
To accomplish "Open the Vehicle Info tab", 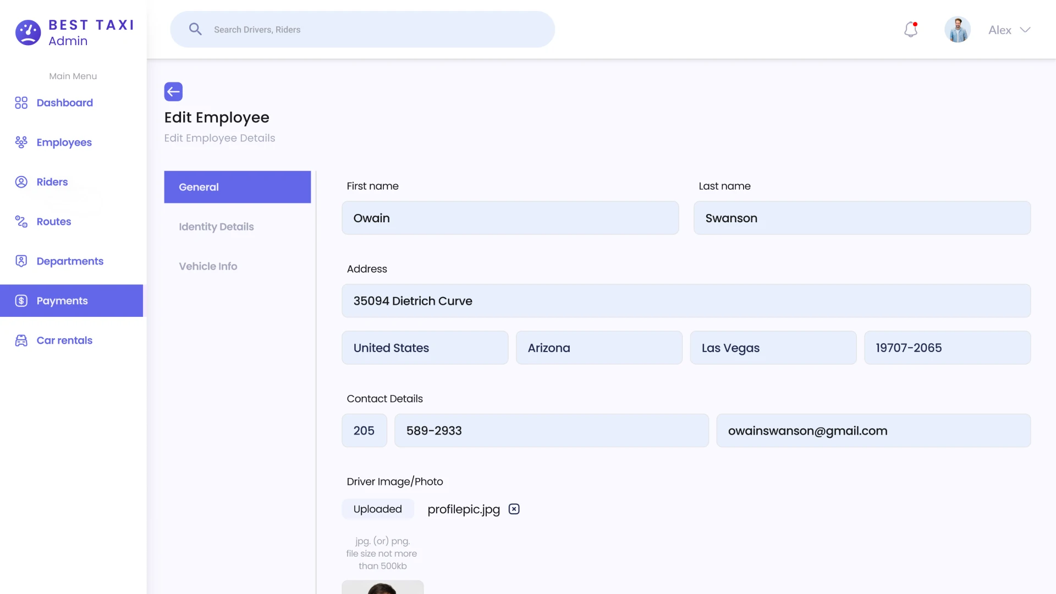I will [208, 266].
